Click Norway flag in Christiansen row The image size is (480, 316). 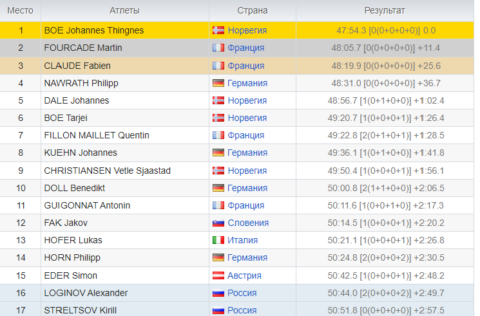(x=218, y=171)
